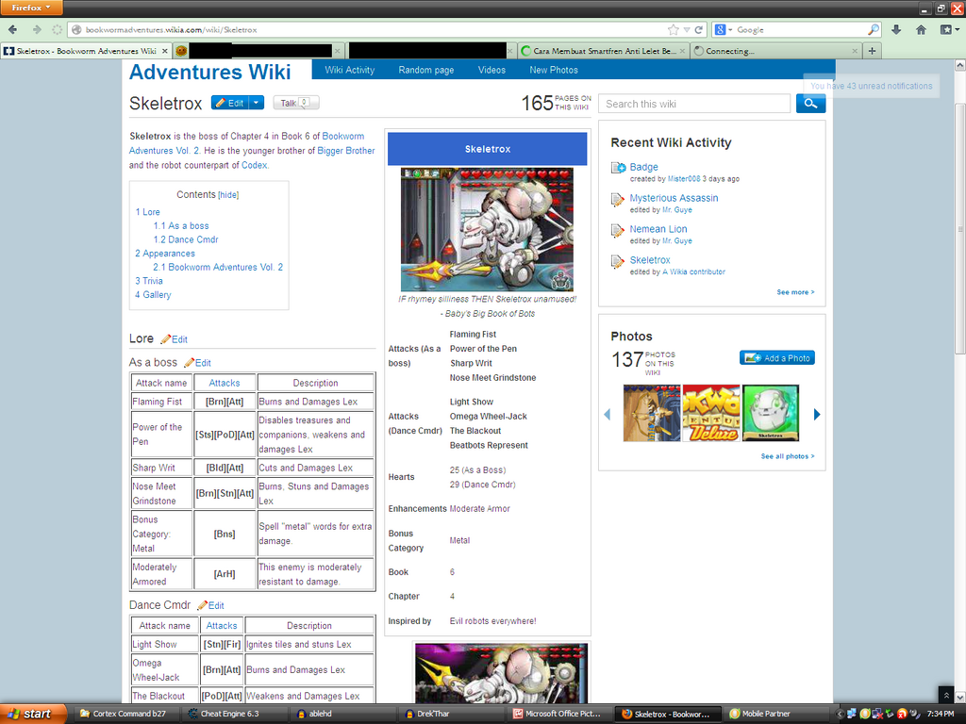This screenshot has width=966, height=724.
Task: Switch to the Cara Membuat Smartfren tab
Action: click(x=603, y=51)
